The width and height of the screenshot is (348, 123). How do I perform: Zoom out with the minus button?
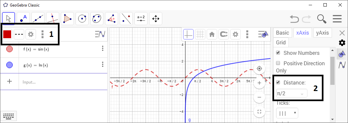259,97
